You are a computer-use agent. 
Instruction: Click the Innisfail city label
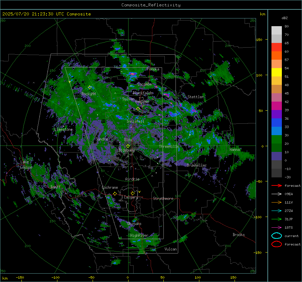pyautogui.click(x=135, y=121)
